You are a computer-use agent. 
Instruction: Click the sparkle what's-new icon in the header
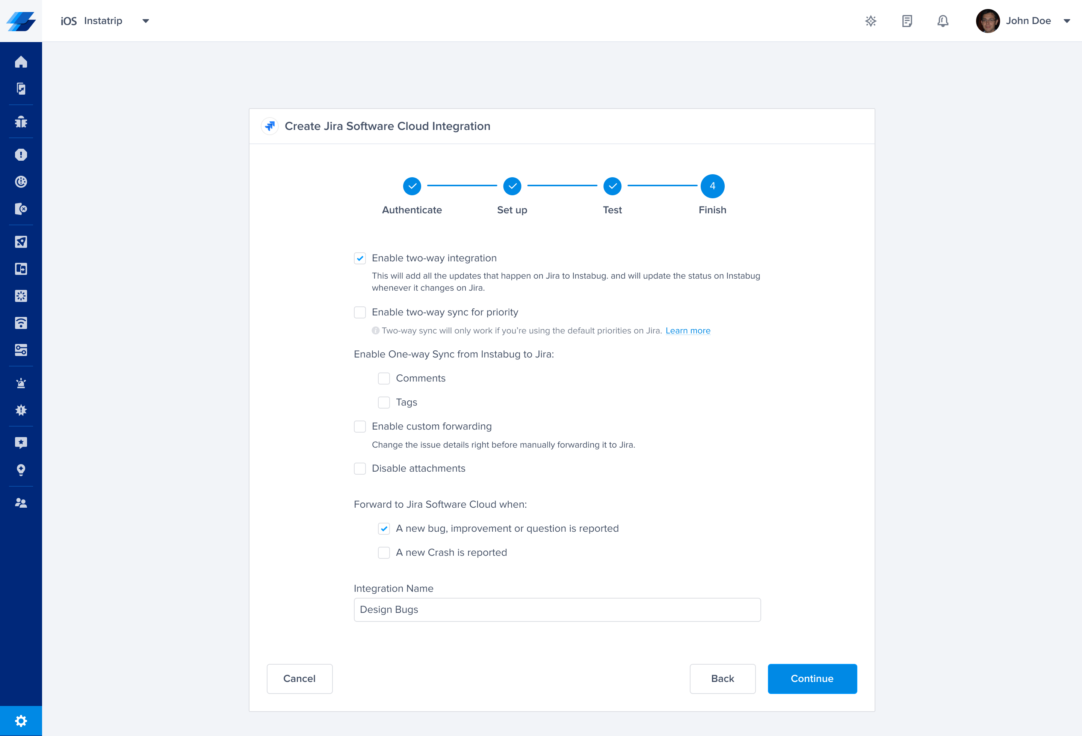[x=870, y=21]
